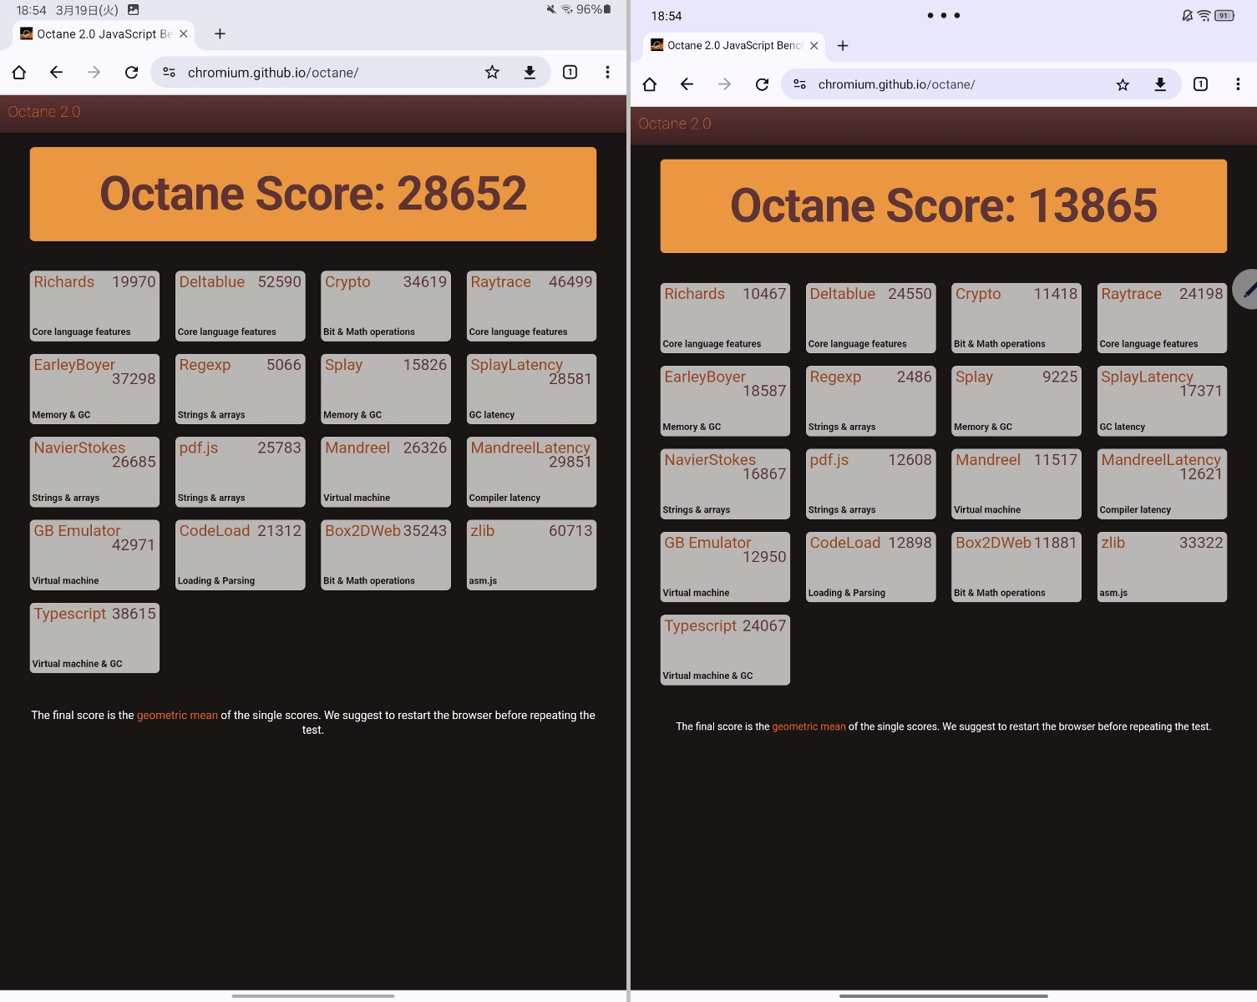This screenshot has height=1002, width=1257.
Task: Click the screenshot notification icon in the status bar
Action: pos(134,10)
